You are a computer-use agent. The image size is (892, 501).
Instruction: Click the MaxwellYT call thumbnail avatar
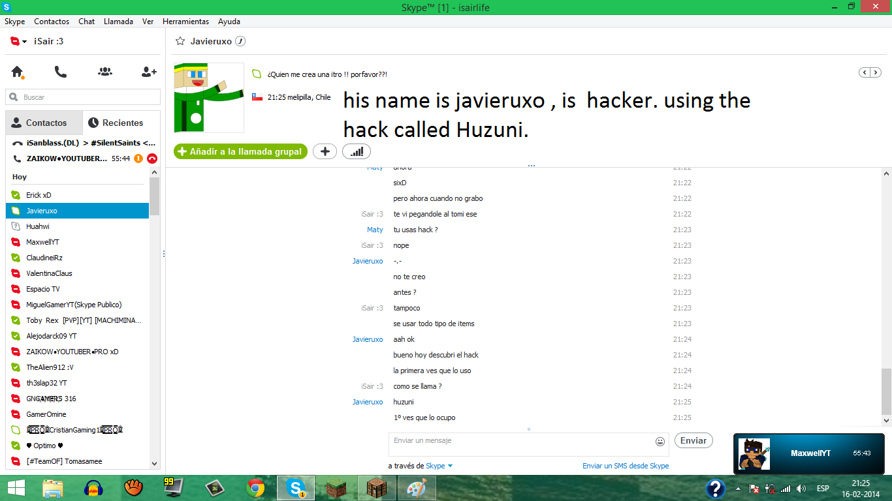[754, 453]
